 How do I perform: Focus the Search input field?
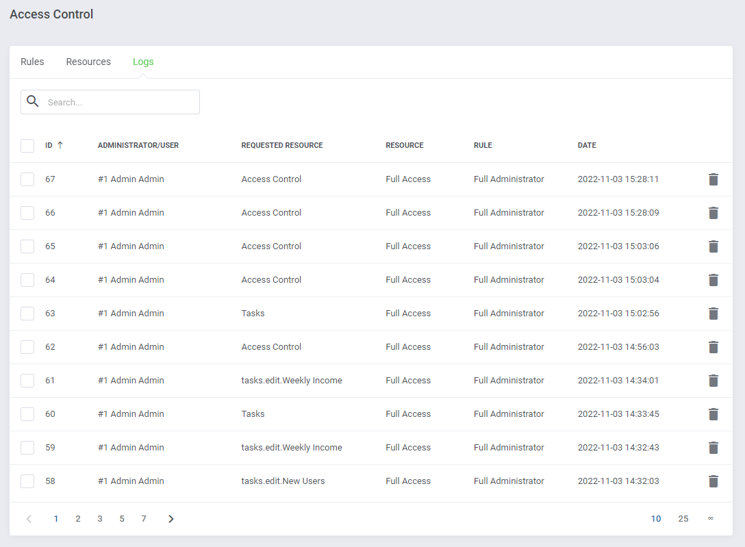(110, 102)
